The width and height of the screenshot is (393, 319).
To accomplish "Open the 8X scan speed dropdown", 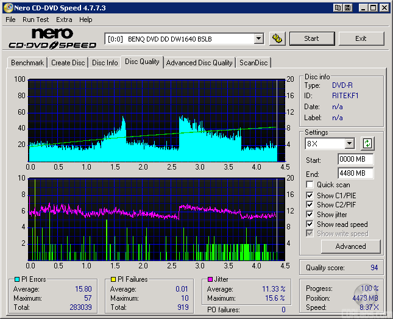I will [x=349, y=144].
